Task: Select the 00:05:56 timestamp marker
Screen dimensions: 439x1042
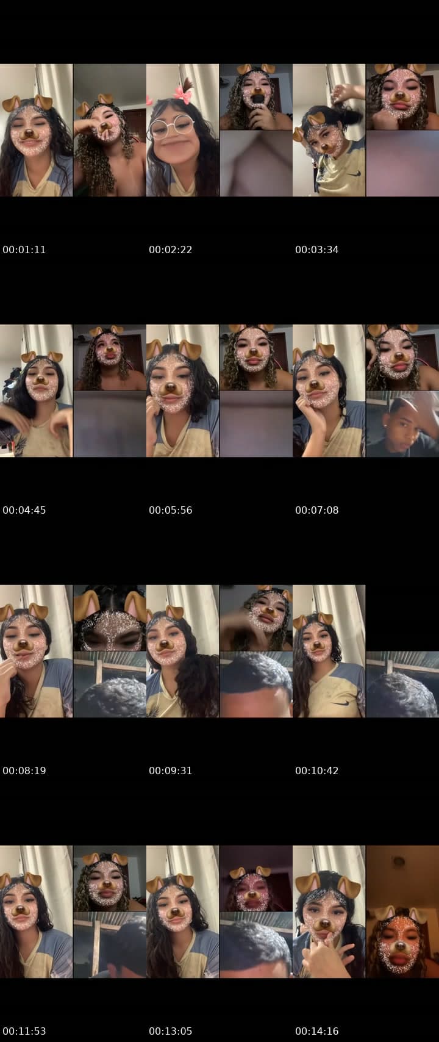Action: (x=171, y=510)
